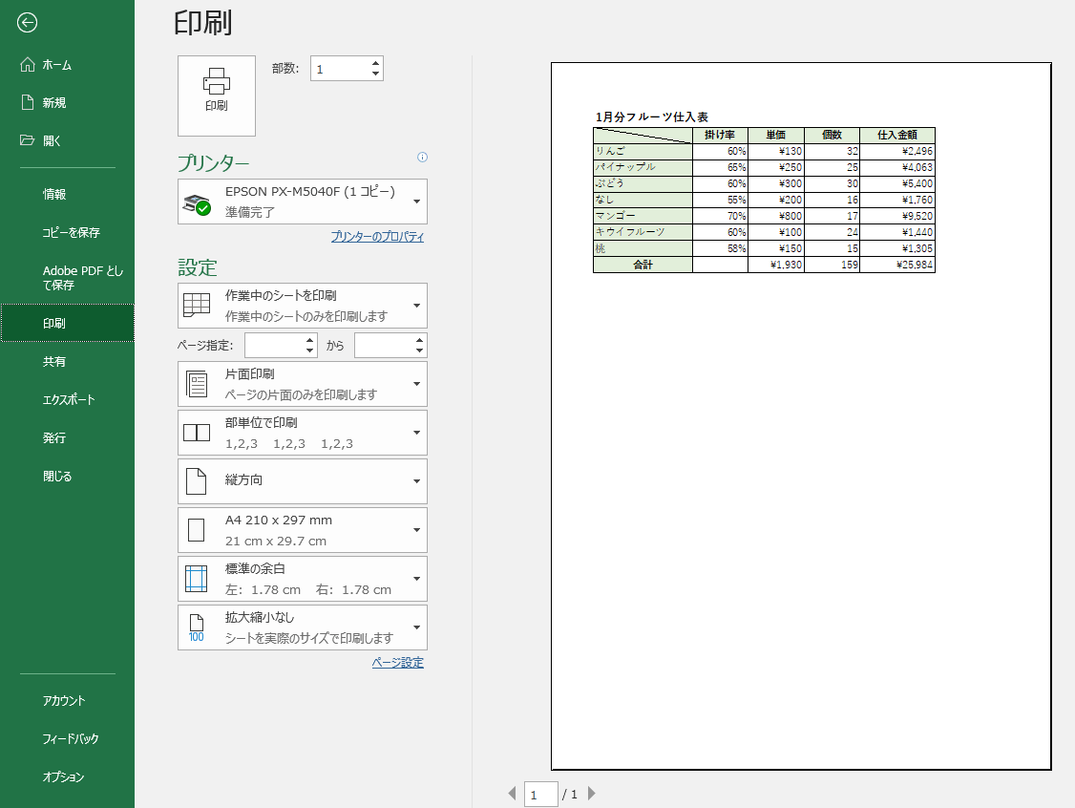
Task: Select 開く in the sidebar
Action: (67, 140)
